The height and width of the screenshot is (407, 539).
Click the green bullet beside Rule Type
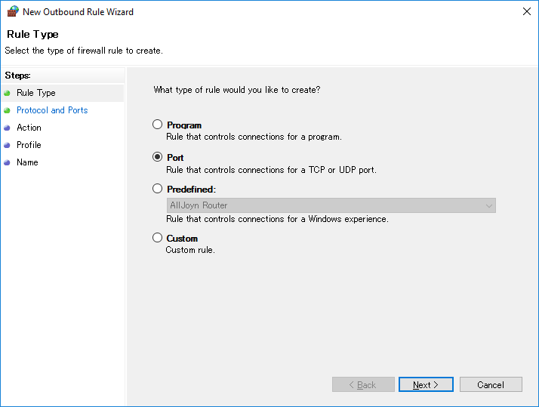coord(7,93)
